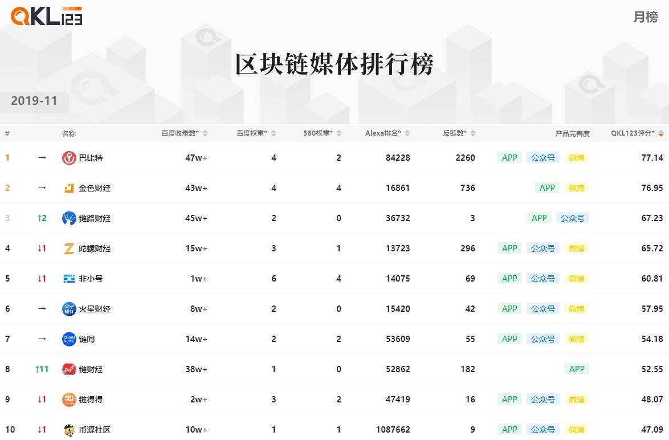Click the 链得得 logo icon
The width and height of the screenshot is (669, 440).
tap(69, 400)
